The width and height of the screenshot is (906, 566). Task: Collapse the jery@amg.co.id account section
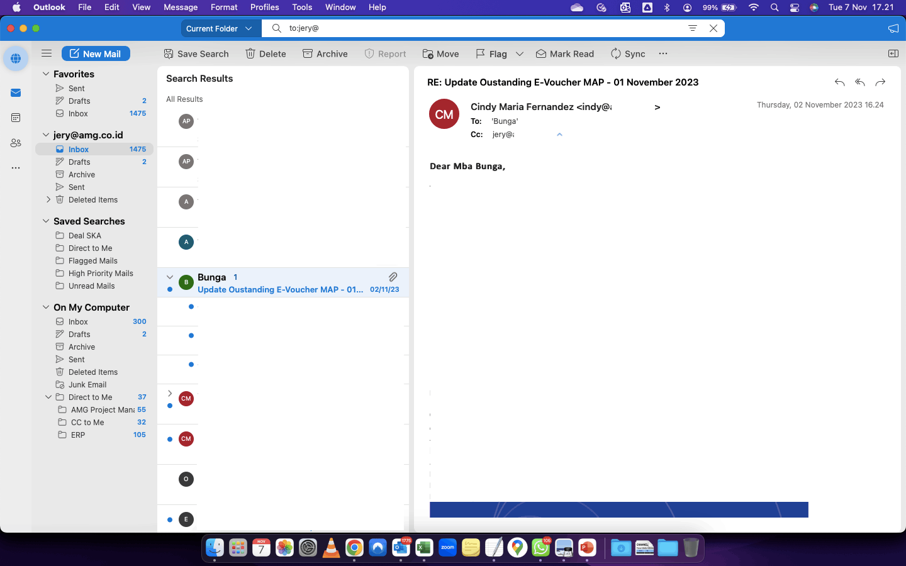(x=45, y=135)
